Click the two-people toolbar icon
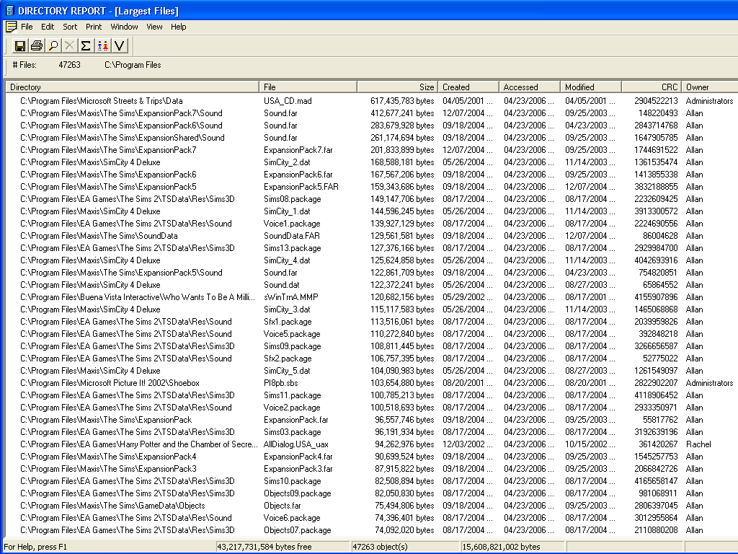Screen dimensions: 738x554 point(102,45)
